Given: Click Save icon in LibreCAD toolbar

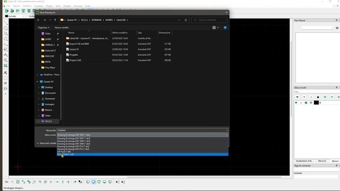Looking at the screenshot, I should click(x=23, y=11).
